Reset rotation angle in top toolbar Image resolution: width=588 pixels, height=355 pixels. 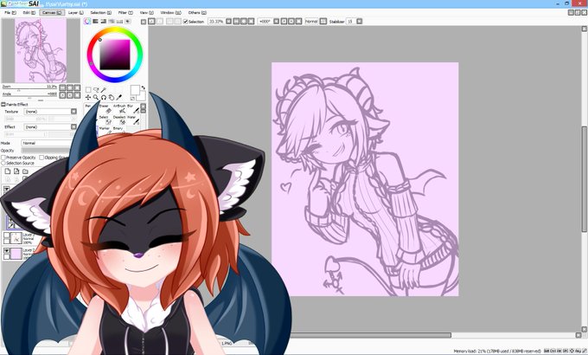299,22
